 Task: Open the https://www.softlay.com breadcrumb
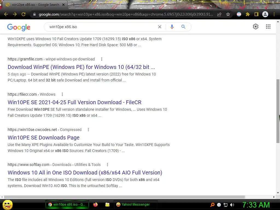tap(28, 165)
